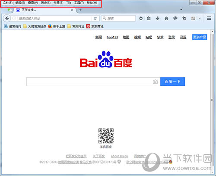Open 火狐官方站点 bookmark folder
The image size is (216, 176).
coord(35,26)
